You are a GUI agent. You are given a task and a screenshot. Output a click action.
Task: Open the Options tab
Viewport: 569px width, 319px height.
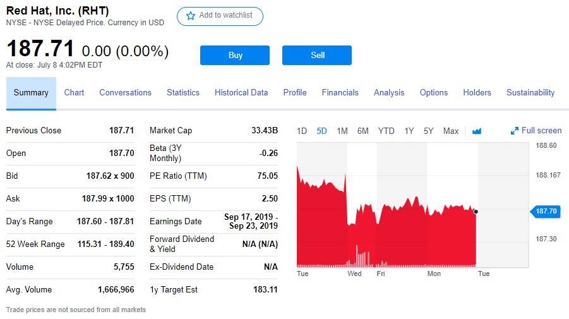(434, 93)
